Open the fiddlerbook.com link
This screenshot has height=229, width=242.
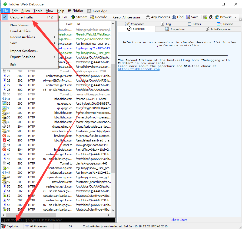tap(138, 69)
